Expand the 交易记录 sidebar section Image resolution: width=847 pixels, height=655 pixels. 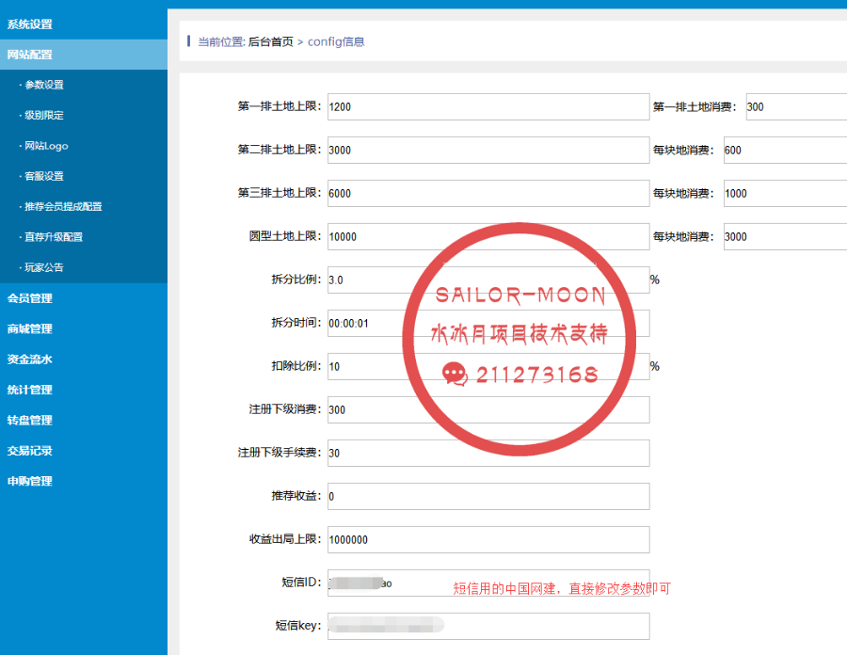coord(30,451)
